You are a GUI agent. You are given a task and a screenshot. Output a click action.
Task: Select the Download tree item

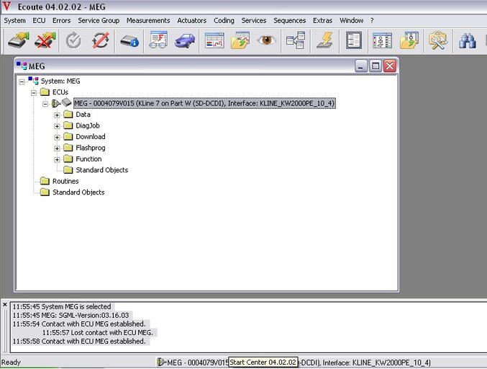click(x=91, y=137)
